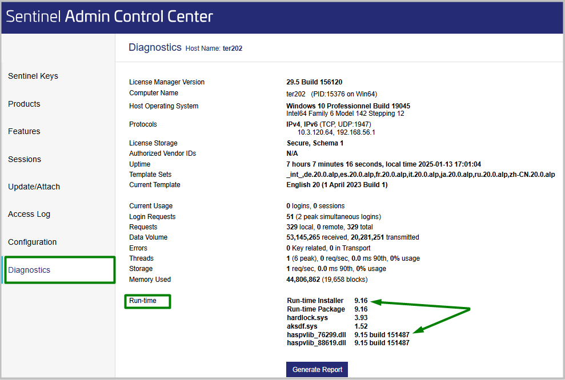Select the Run-time Package row
The height and width of the screenshot is (380, 565).
point(327,309)
